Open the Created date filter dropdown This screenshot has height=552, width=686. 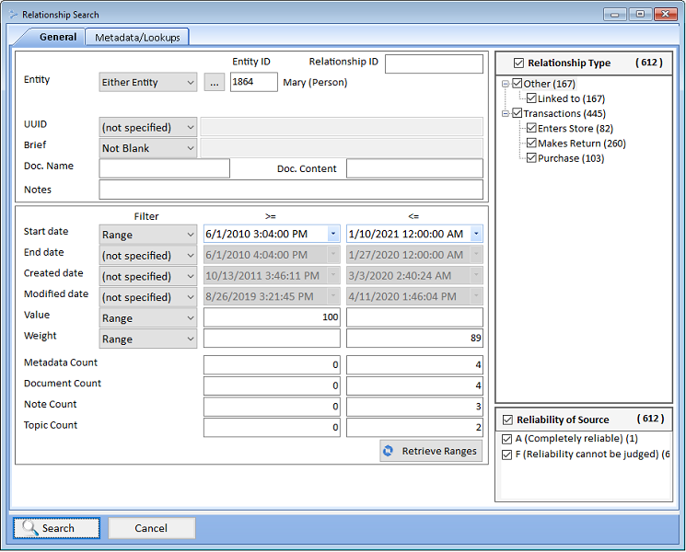(148, 276)
